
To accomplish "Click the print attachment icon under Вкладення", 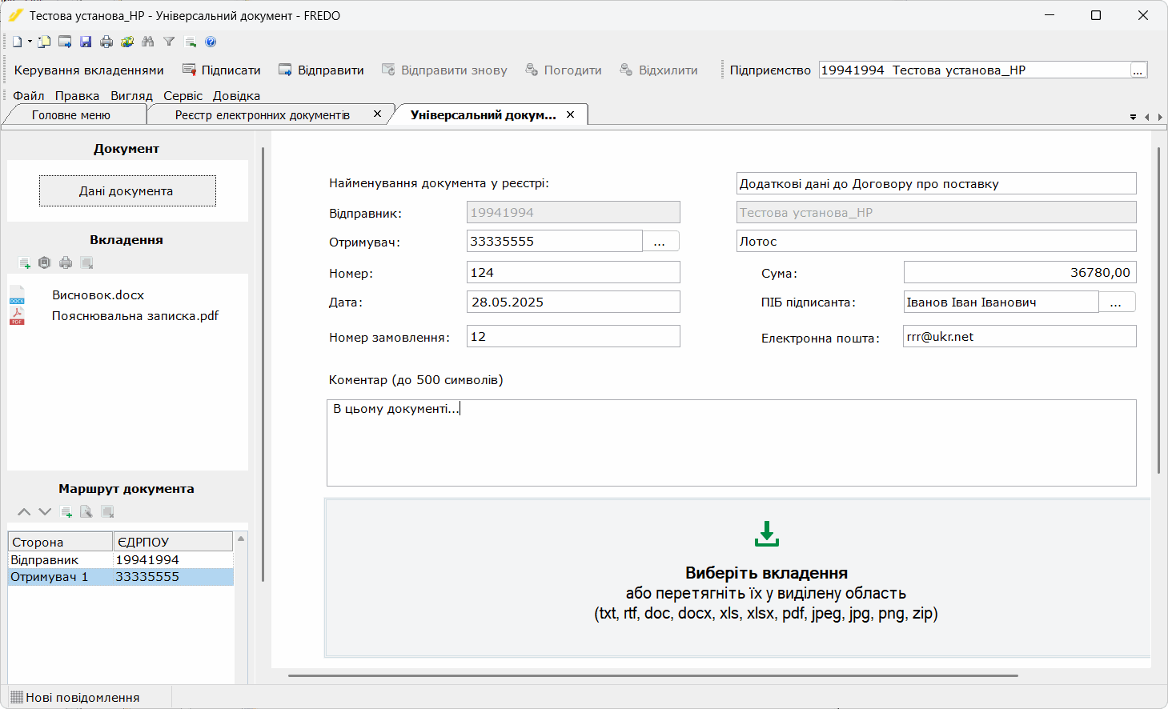I will click(66, 262).
